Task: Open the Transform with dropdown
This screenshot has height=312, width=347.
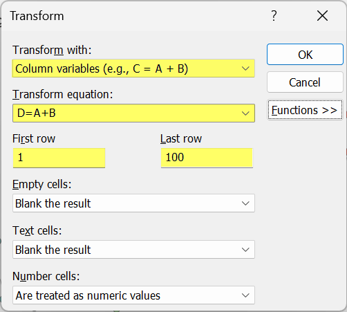Action: [x=133, y=68]
